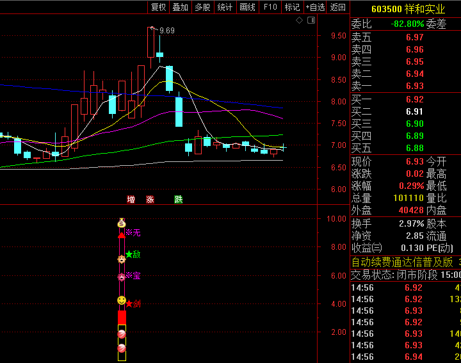Screen dimensions: 461x363
Task: Click the pink flower face icon
Action: point(122,277)
